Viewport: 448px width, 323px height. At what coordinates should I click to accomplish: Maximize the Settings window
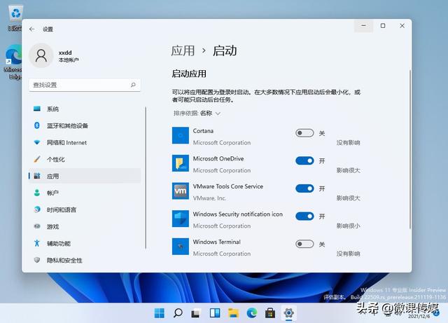click(383, 26)
